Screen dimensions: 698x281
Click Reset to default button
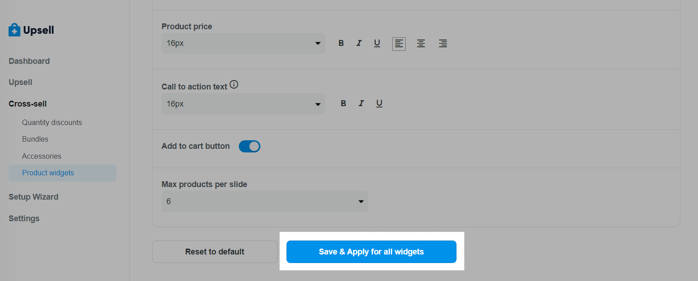pyautogui.click(x=215, y=252)
